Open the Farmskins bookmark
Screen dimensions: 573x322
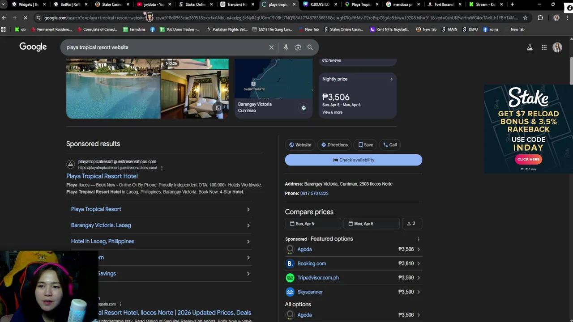134,30
